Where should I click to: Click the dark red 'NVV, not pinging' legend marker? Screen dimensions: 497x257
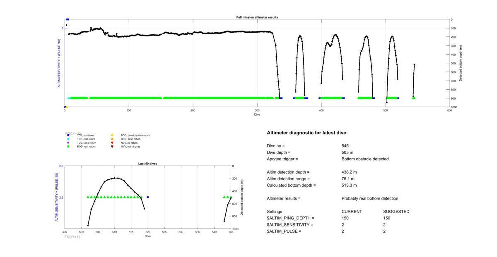(x=112, y=147)
